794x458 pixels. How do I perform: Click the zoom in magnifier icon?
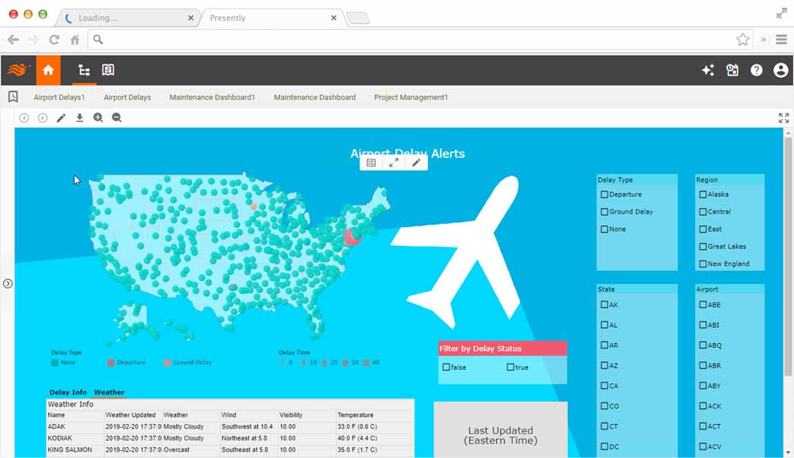(98, 118)
